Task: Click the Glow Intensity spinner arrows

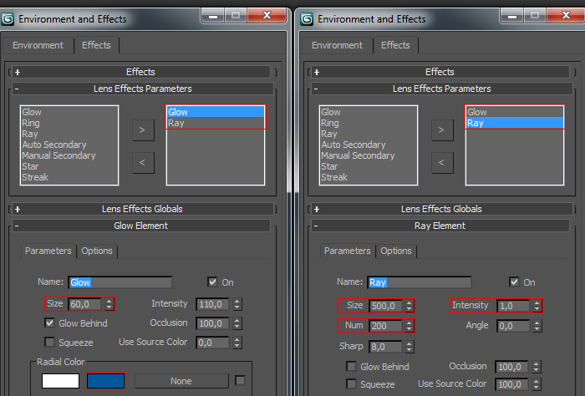Action: pos(237,304)
